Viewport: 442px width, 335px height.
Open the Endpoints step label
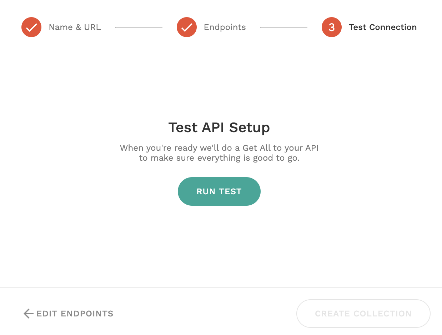pyautogui.click(x=225, y=27)
